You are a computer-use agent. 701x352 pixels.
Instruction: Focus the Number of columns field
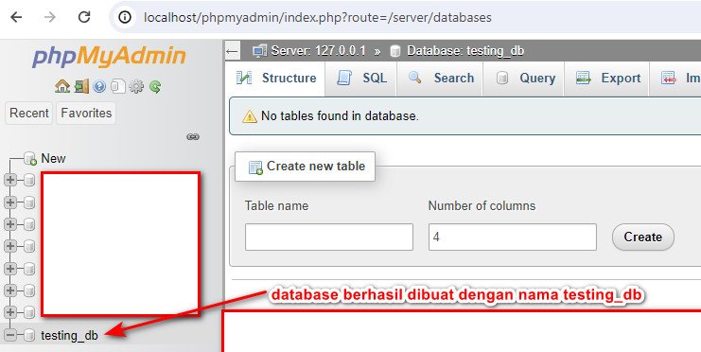point(513,238)
